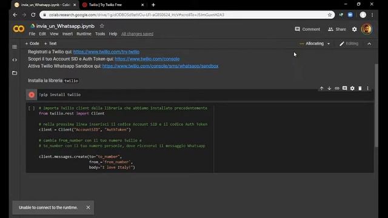
Task: Expand the Allocating runtime dropdown
Action: click(329, 44)
